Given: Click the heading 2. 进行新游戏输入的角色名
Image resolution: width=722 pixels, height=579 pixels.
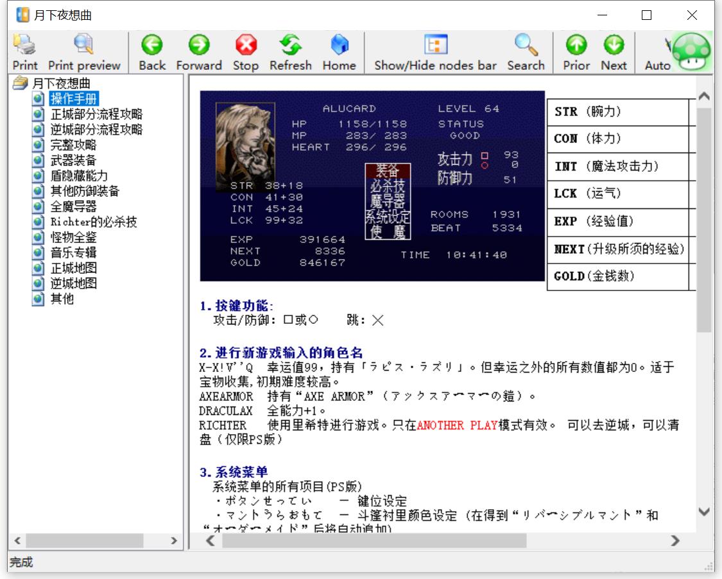Looking at the screenshot, I should click(281, 353).
